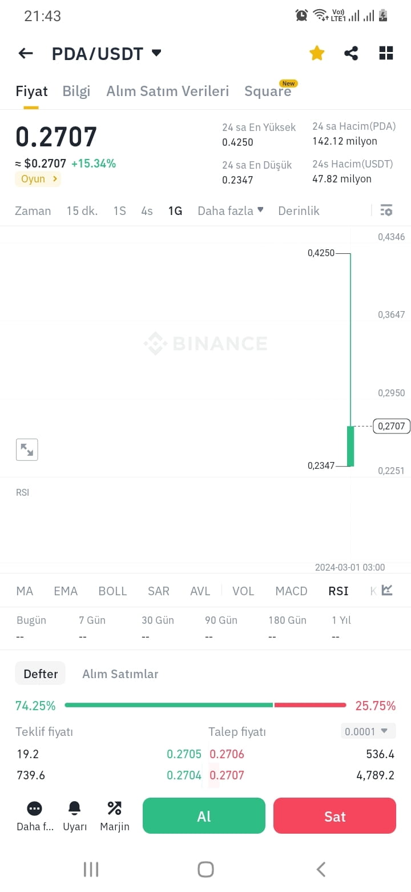The width and height of the screenshot is (411, 892).
Task: Open the 0.0001 price precision dropdown
Action: point(368,731)
